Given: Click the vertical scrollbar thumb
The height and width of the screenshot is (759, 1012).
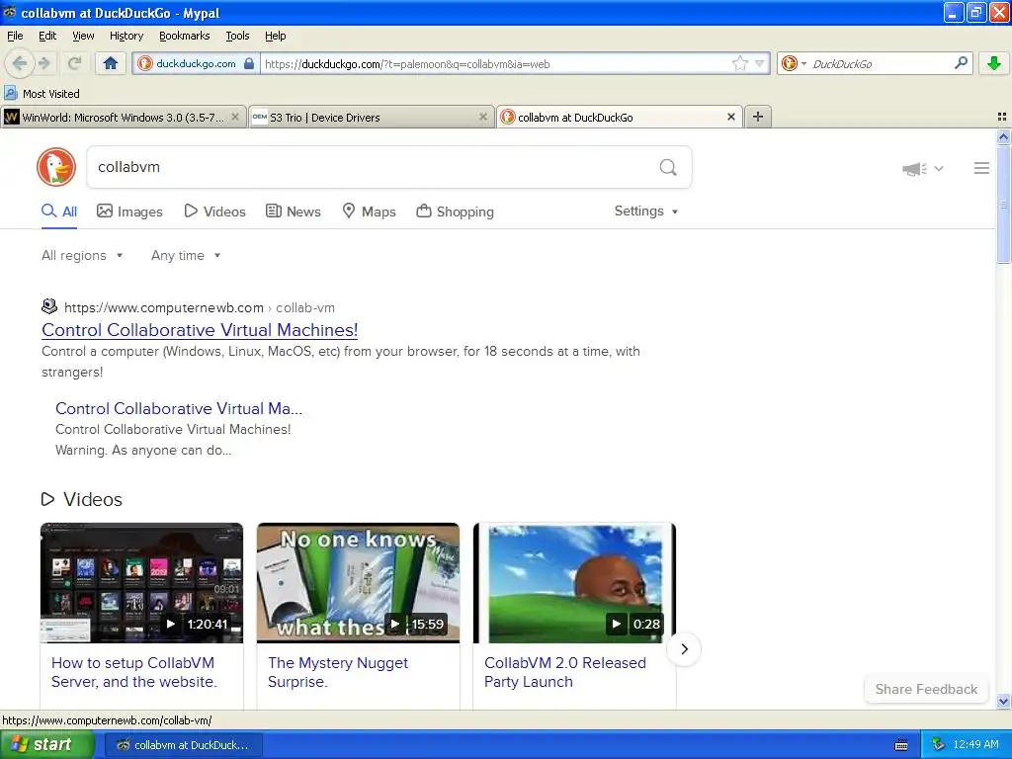Looking at the screenshot, I should tap(1003, 204).
